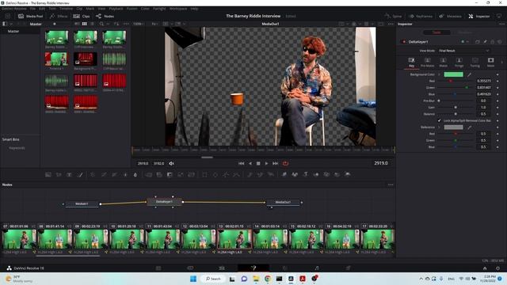This screenshot has width=507, height=285.
Task: Mute viewer audio speaker icon
Action: point(171,164)
